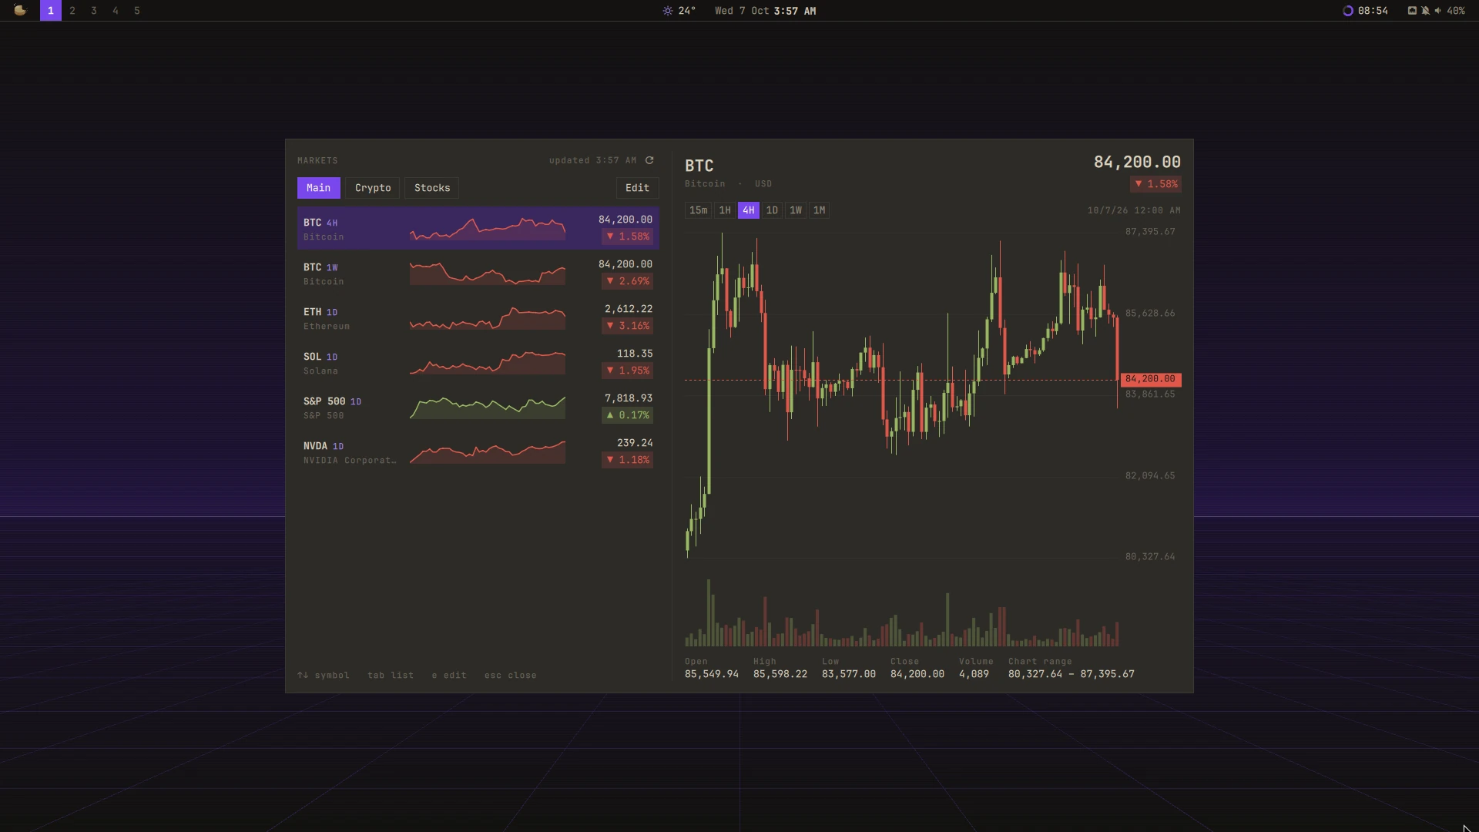The height and width of the screenshot is (832, 1479).
Task: Toggle the muted notification bell icon
Action: click(x=1425, y=11)
